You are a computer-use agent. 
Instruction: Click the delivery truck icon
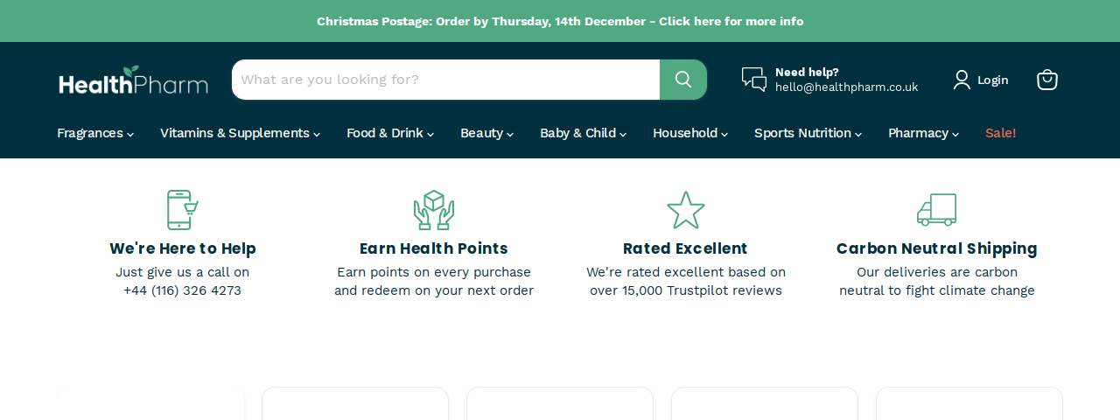tap(937, 210)
